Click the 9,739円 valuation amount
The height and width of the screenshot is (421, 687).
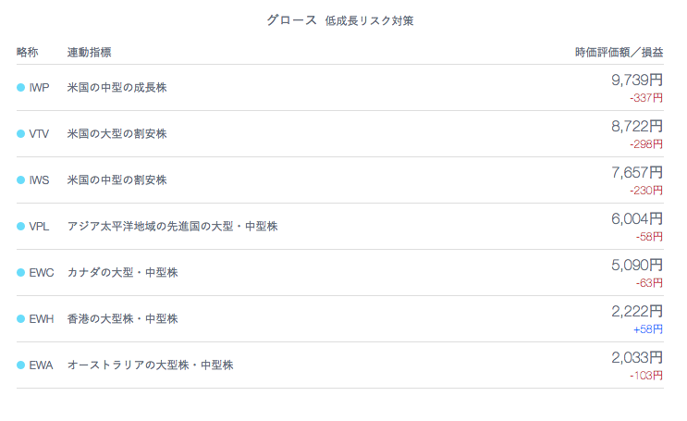pos(637,80)
